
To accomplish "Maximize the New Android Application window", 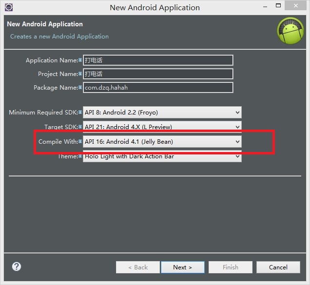I will [x=278, y=5].
